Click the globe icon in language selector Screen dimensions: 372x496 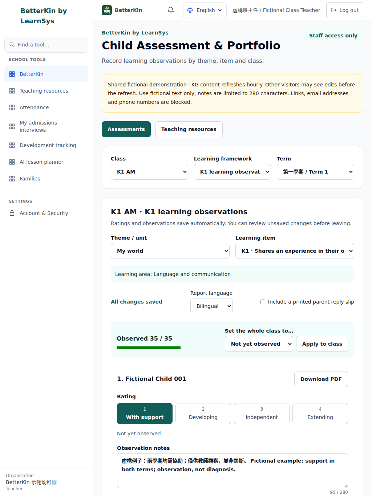[x=190, y=10]
